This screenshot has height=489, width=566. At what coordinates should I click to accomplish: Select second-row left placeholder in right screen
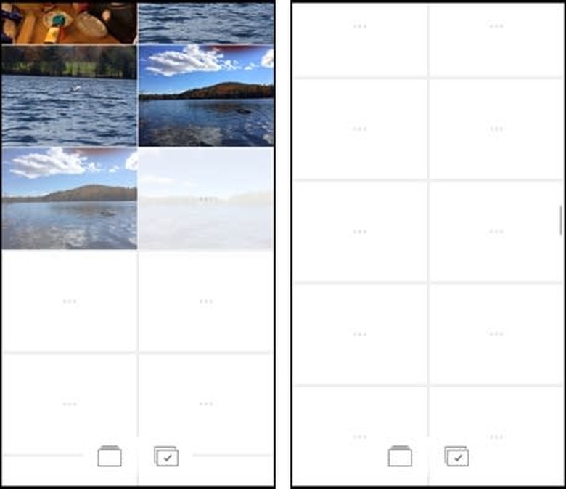360,129
